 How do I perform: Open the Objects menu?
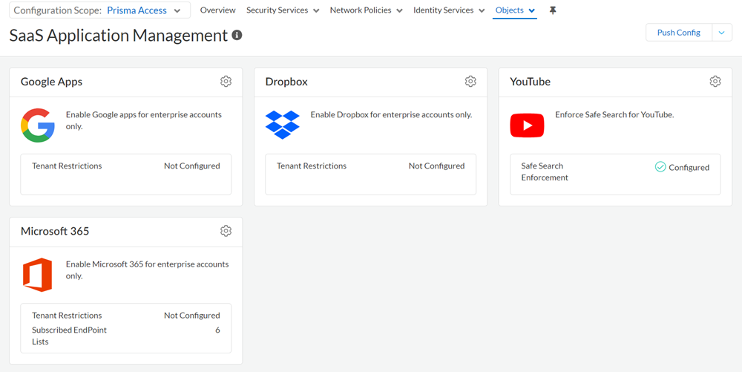click(x=515, y=10)
